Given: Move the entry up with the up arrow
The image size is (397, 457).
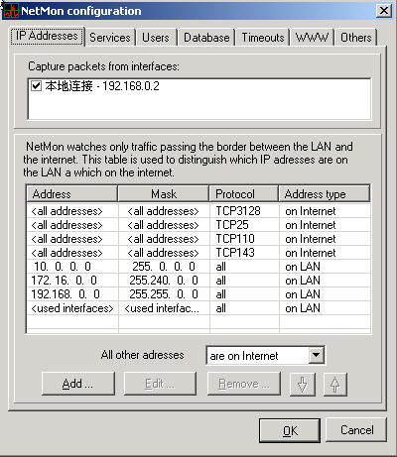Looking at the screenshot, I should click(x=335, y=384).
